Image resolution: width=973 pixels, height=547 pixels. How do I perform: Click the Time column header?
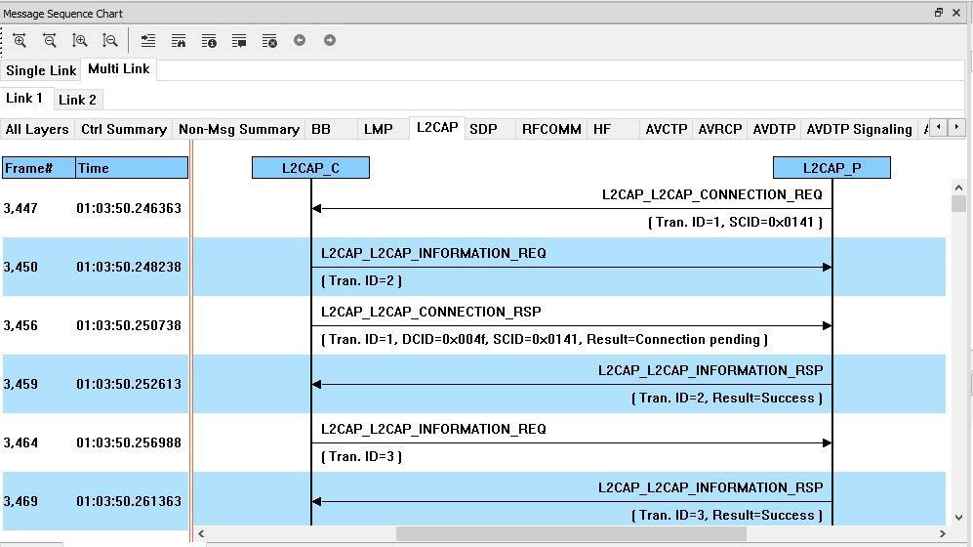132,168
